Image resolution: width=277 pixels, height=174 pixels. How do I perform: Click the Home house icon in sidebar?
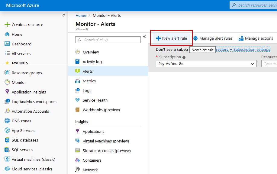pyautogui.click(x=7, y=34)
